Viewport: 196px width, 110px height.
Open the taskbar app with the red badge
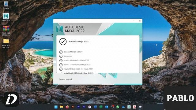112,107
